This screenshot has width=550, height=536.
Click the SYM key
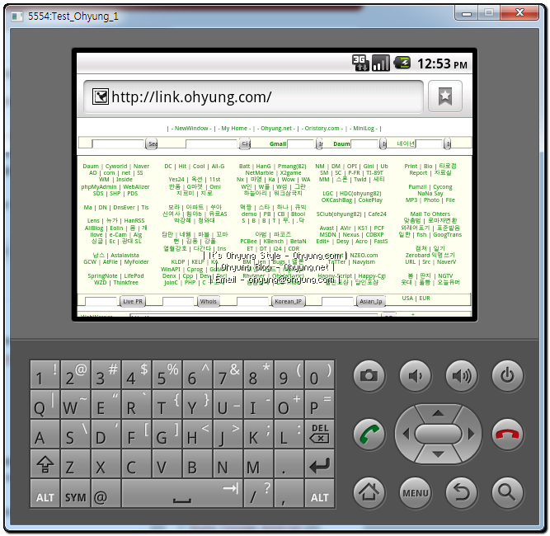(x=75, y=494)
